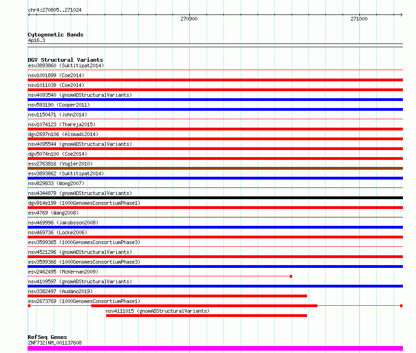Select the nsv1001899 (Coe2014) red bar
The height and width of the screenshot is (353, 416).
215,80
